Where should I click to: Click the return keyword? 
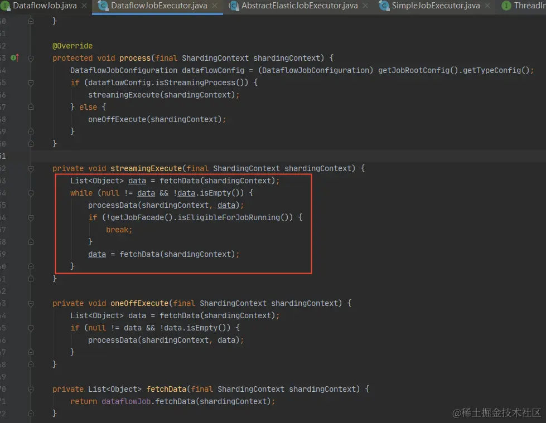point(84,401)
